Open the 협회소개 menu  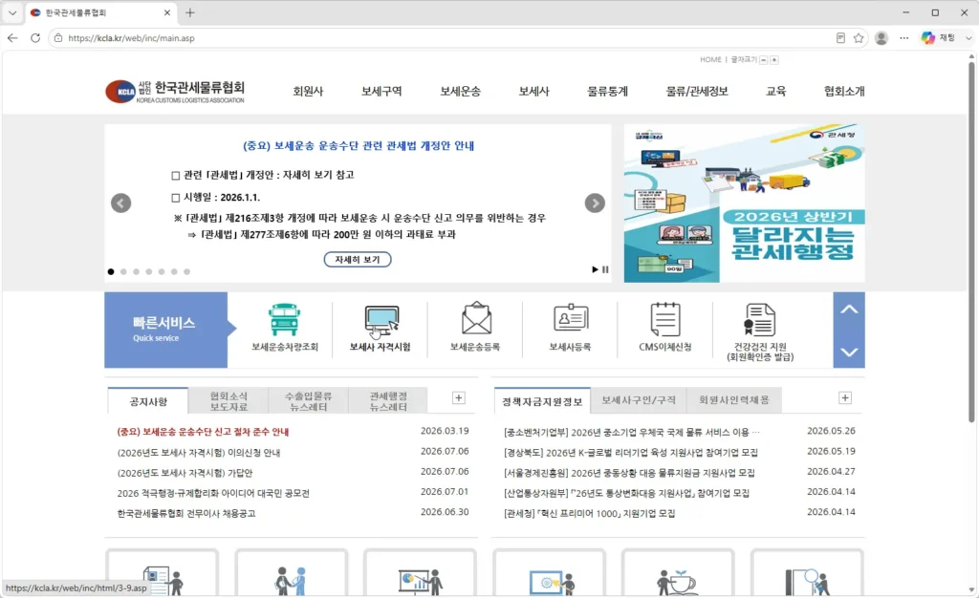click(x=844, y=92)
